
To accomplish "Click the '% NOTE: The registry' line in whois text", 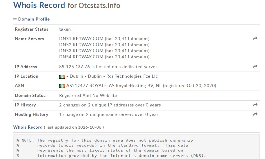I will coord(105,140).
